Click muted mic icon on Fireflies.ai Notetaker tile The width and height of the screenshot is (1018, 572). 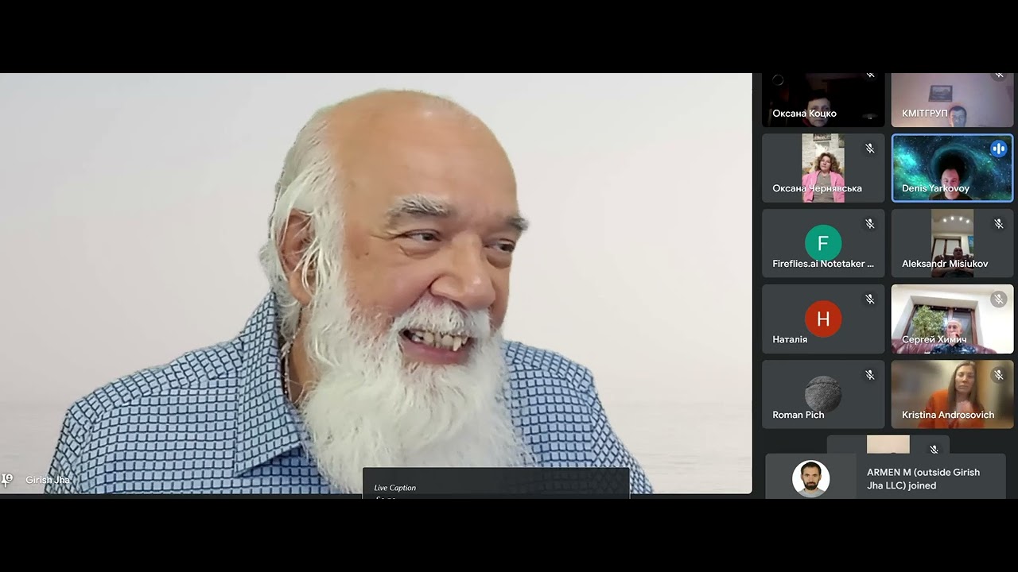870,224
